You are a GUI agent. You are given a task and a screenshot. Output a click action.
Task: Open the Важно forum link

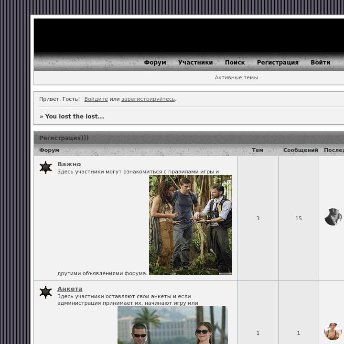(69, 164)
